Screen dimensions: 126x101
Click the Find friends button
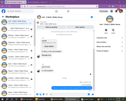coord(104,11)
